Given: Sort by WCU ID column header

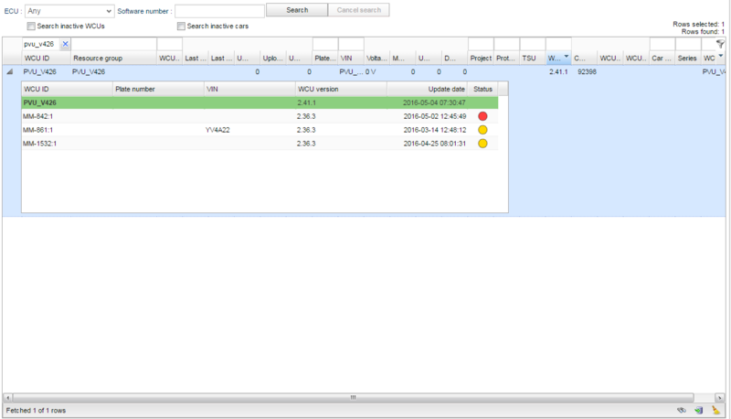Looking at the screenshot, I should click(x=37, y=58).
